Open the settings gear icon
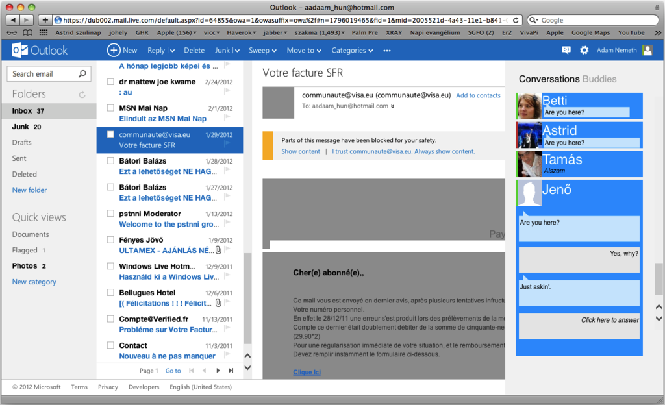 click(x=584, y=50)
